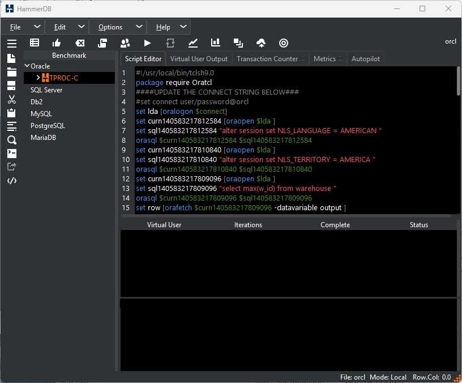
Task: Click the code brackets sidebar icon
Action: (x=12, y=181)
